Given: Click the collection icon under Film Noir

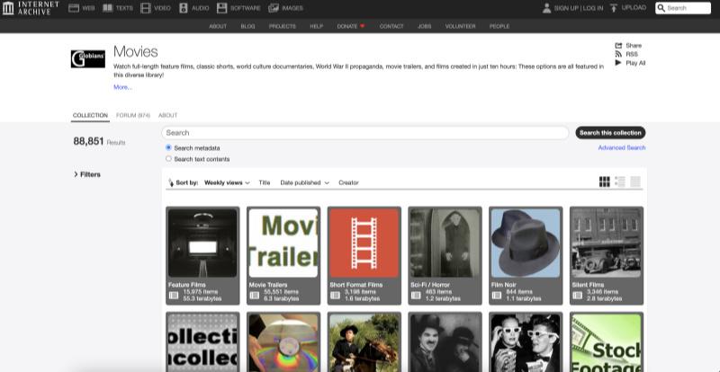Looking at the screenshot, I should pos(497,296).
